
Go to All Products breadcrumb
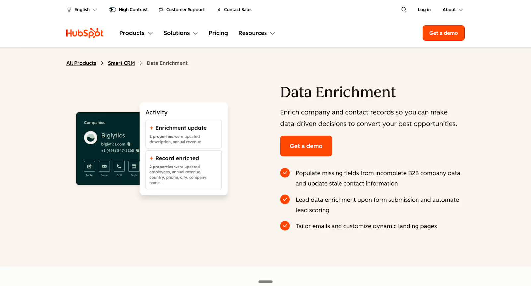click(x=81, y=63)
